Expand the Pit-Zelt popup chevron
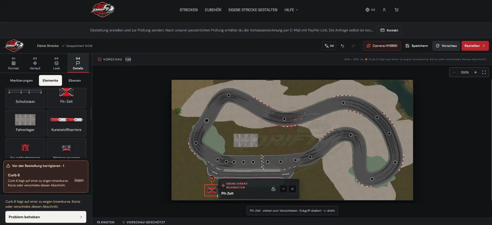The width and height of the screenshot is (492, 225). 283,189
